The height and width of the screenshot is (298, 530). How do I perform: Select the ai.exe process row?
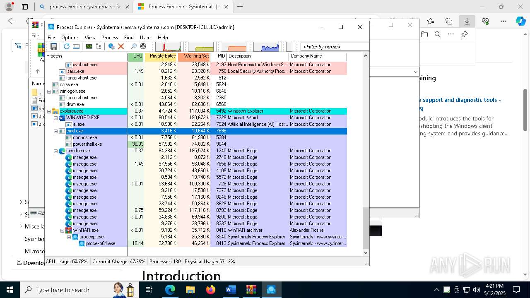[195, 124]
